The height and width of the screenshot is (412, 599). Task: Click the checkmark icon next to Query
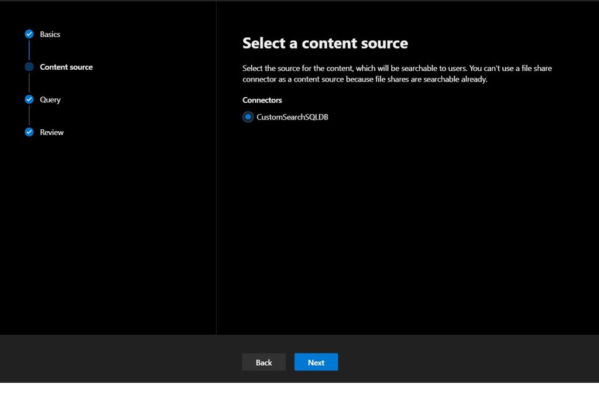coord(29,99)
